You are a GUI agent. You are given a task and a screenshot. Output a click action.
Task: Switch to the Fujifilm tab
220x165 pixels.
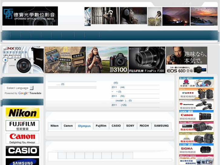pos(101,126)
